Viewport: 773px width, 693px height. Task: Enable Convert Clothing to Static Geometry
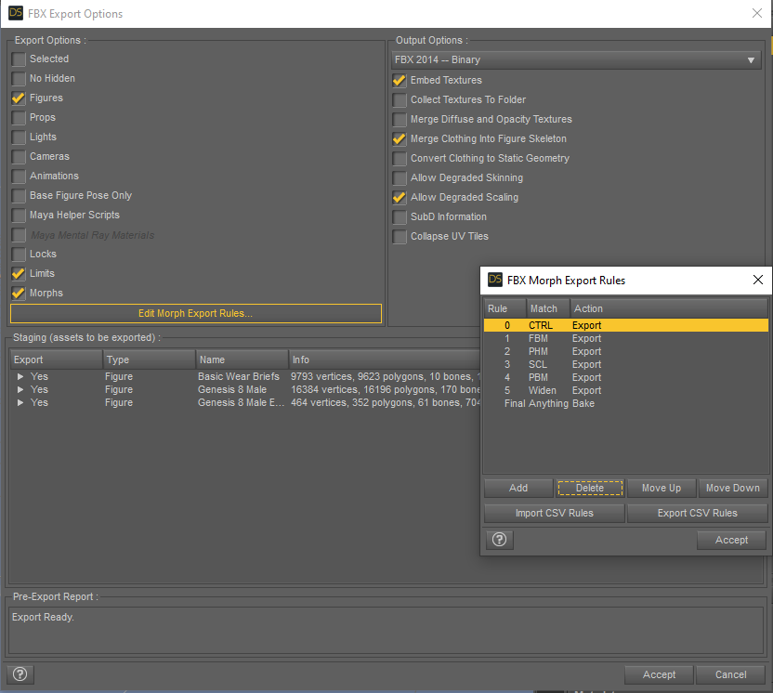pos(400,158)
